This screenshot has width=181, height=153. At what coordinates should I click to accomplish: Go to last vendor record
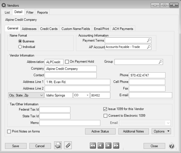(x=116, y=146)
